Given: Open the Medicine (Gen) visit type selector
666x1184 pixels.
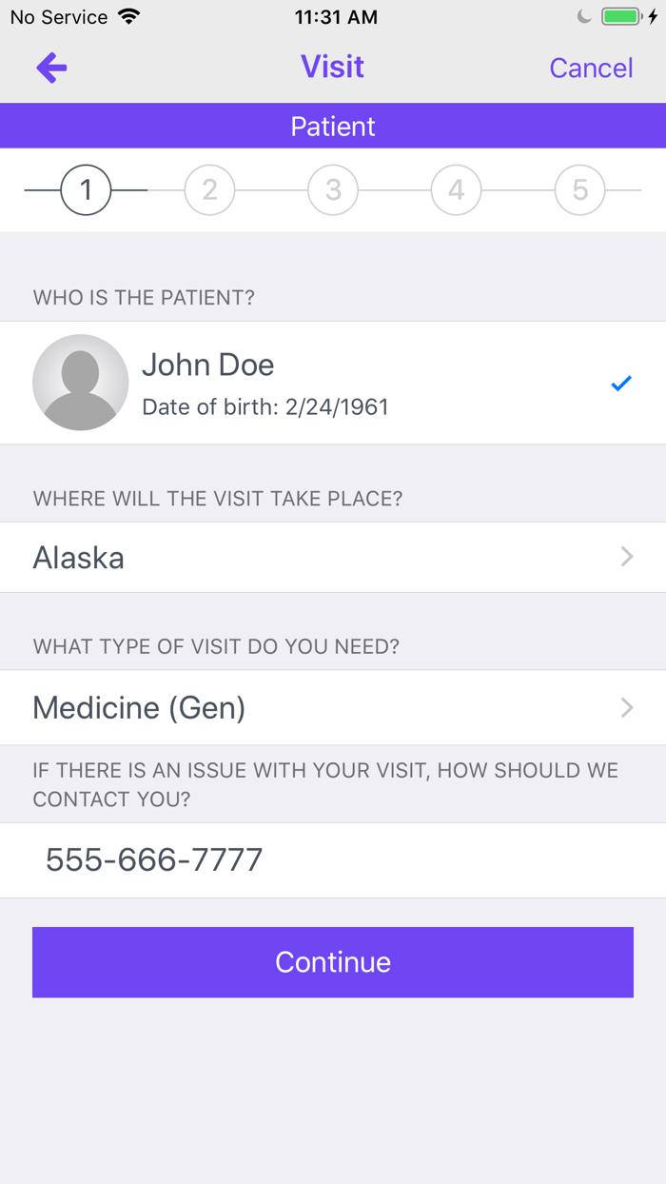Looking at the screenshot, I should [333, 707].
